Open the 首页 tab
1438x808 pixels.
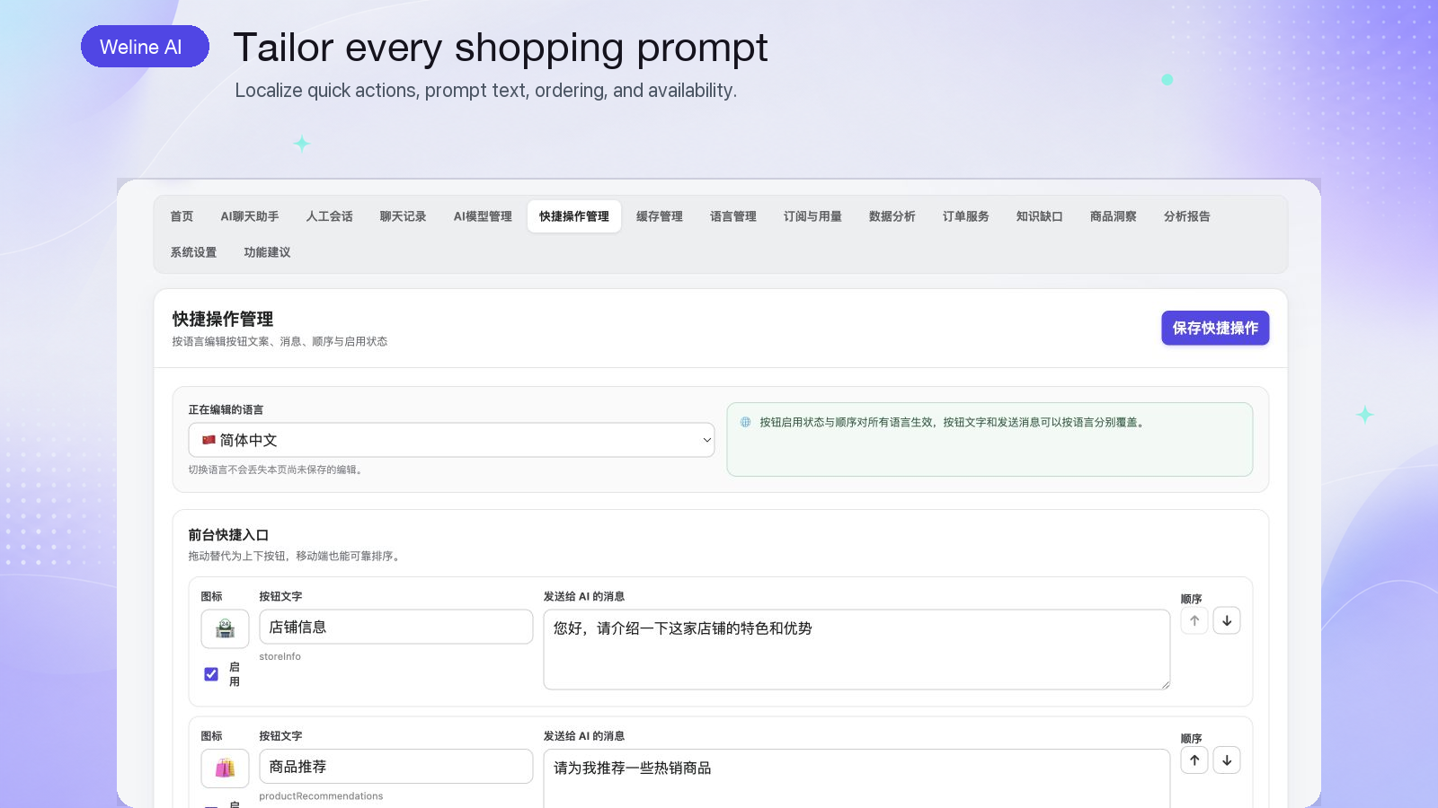[x=182, y=216]
